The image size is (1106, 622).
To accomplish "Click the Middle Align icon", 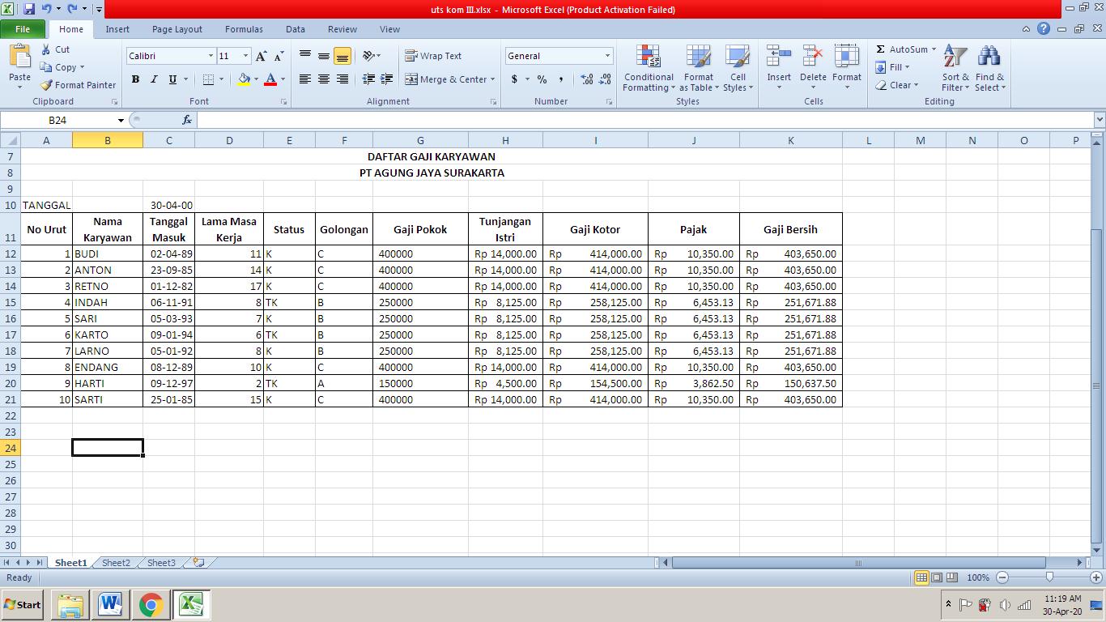I will click(324, 56).
